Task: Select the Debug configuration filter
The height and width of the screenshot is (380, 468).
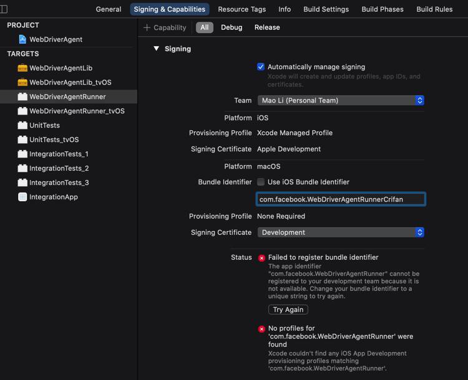Action: 232,27
